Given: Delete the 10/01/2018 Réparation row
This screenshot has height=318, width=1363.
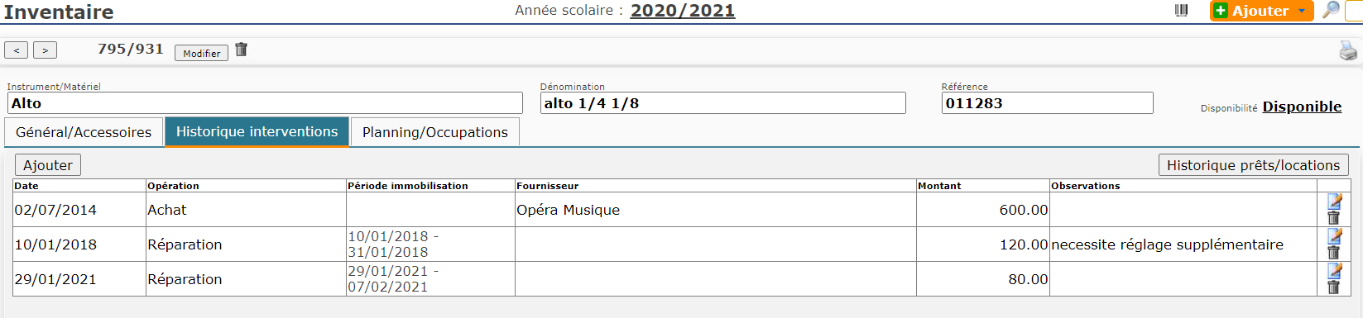Looking at the screenshot, I should (x=1333, y=252).
